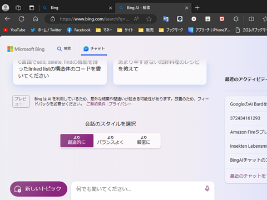Focus the bing.com address bar

pyautogui.click(x=94, y=19)
